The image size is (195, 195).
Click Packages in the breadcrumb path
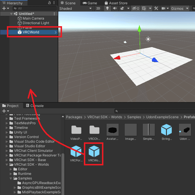pyautogui.click(x=74, y=117)
